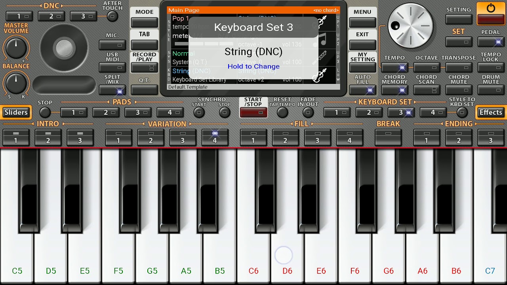Open the Sliders panel
This screenshot has width=507, height=285.
coord(16,112)
